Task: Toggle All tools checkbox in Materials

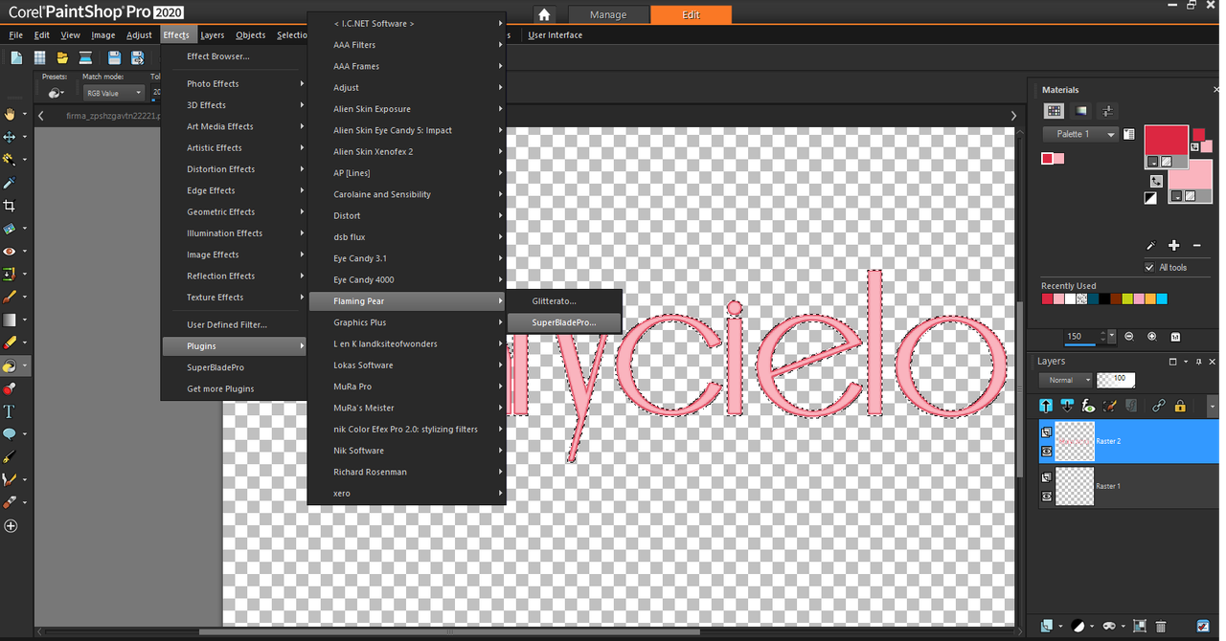Action: click(1149, 267)
